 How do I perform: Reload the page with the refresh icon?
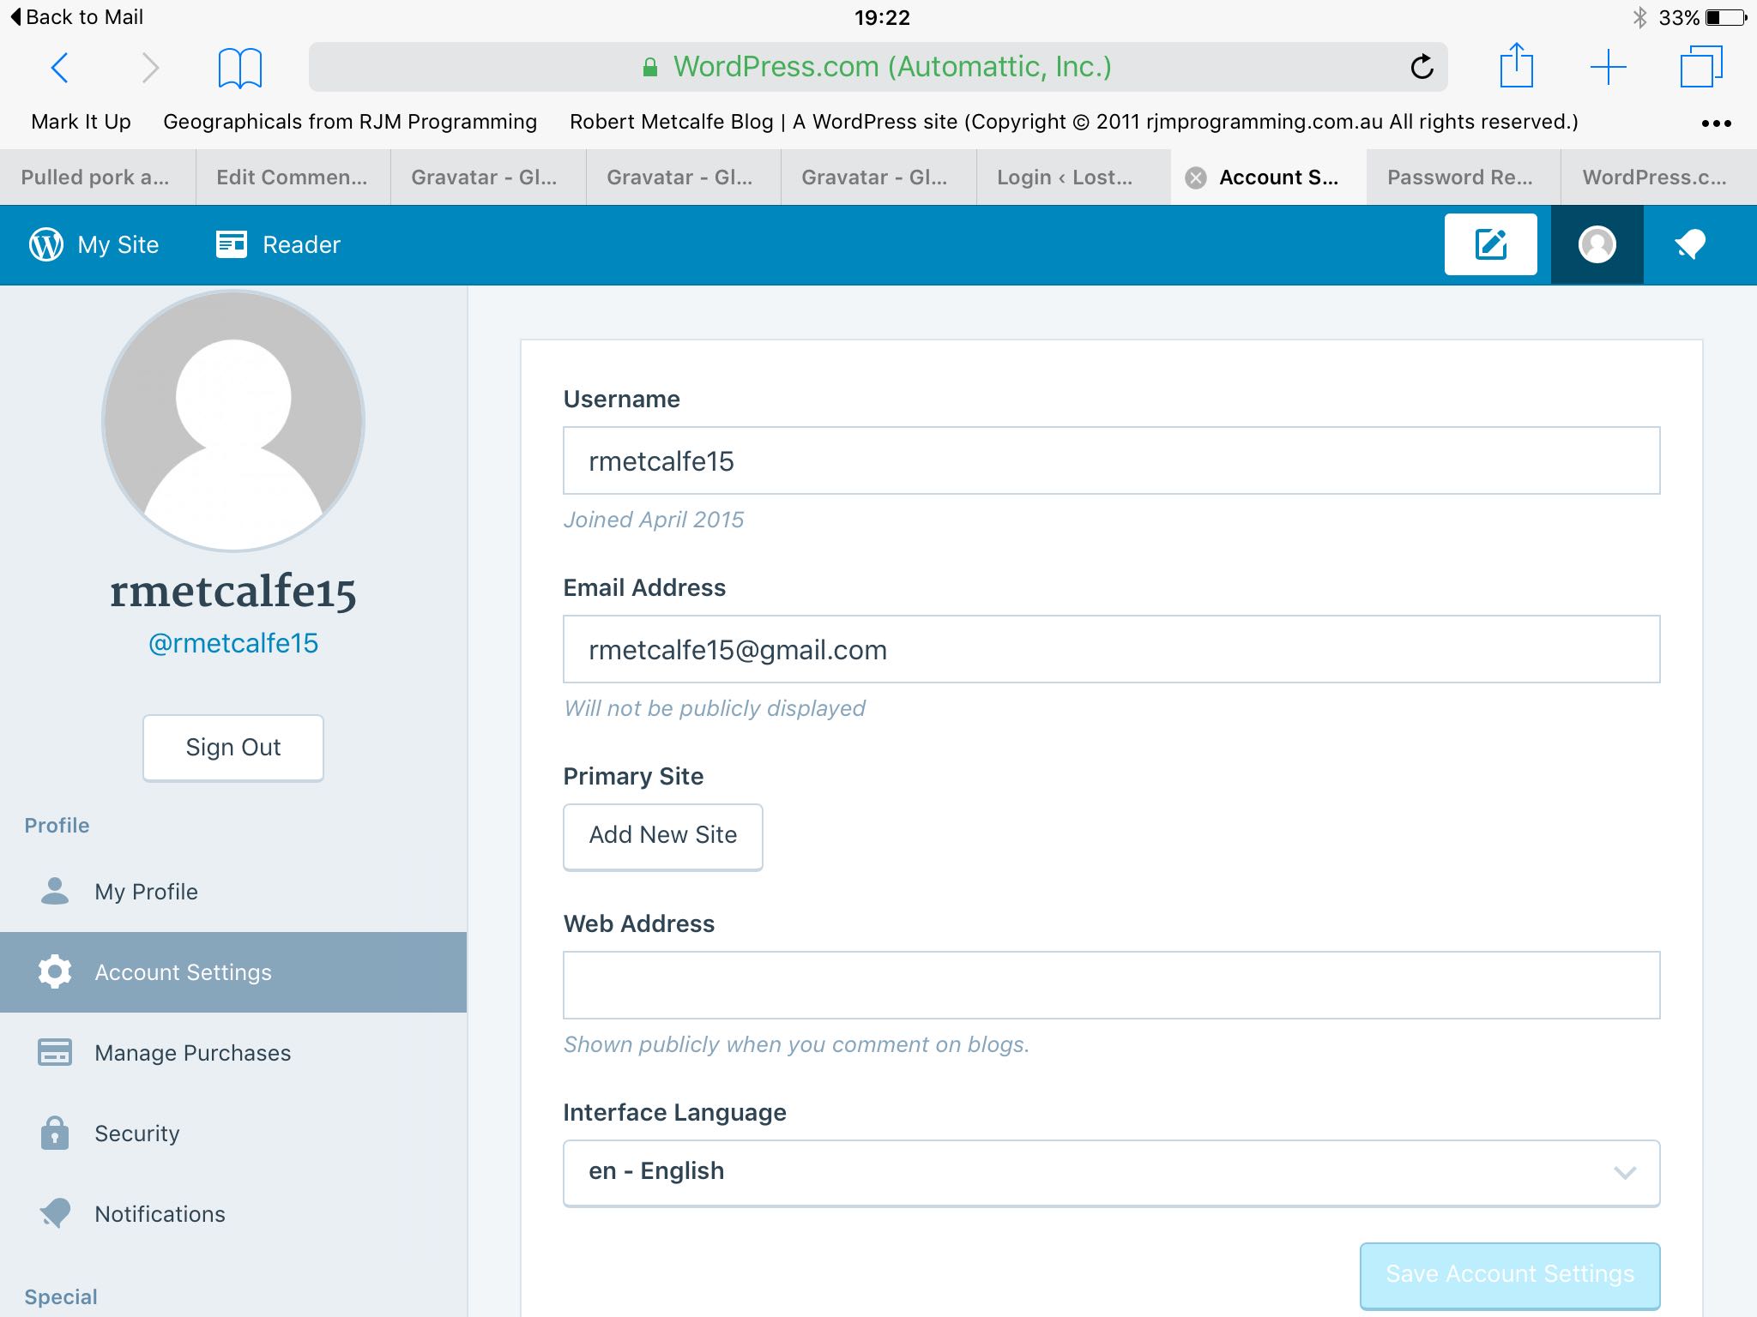pos(1422,67)
